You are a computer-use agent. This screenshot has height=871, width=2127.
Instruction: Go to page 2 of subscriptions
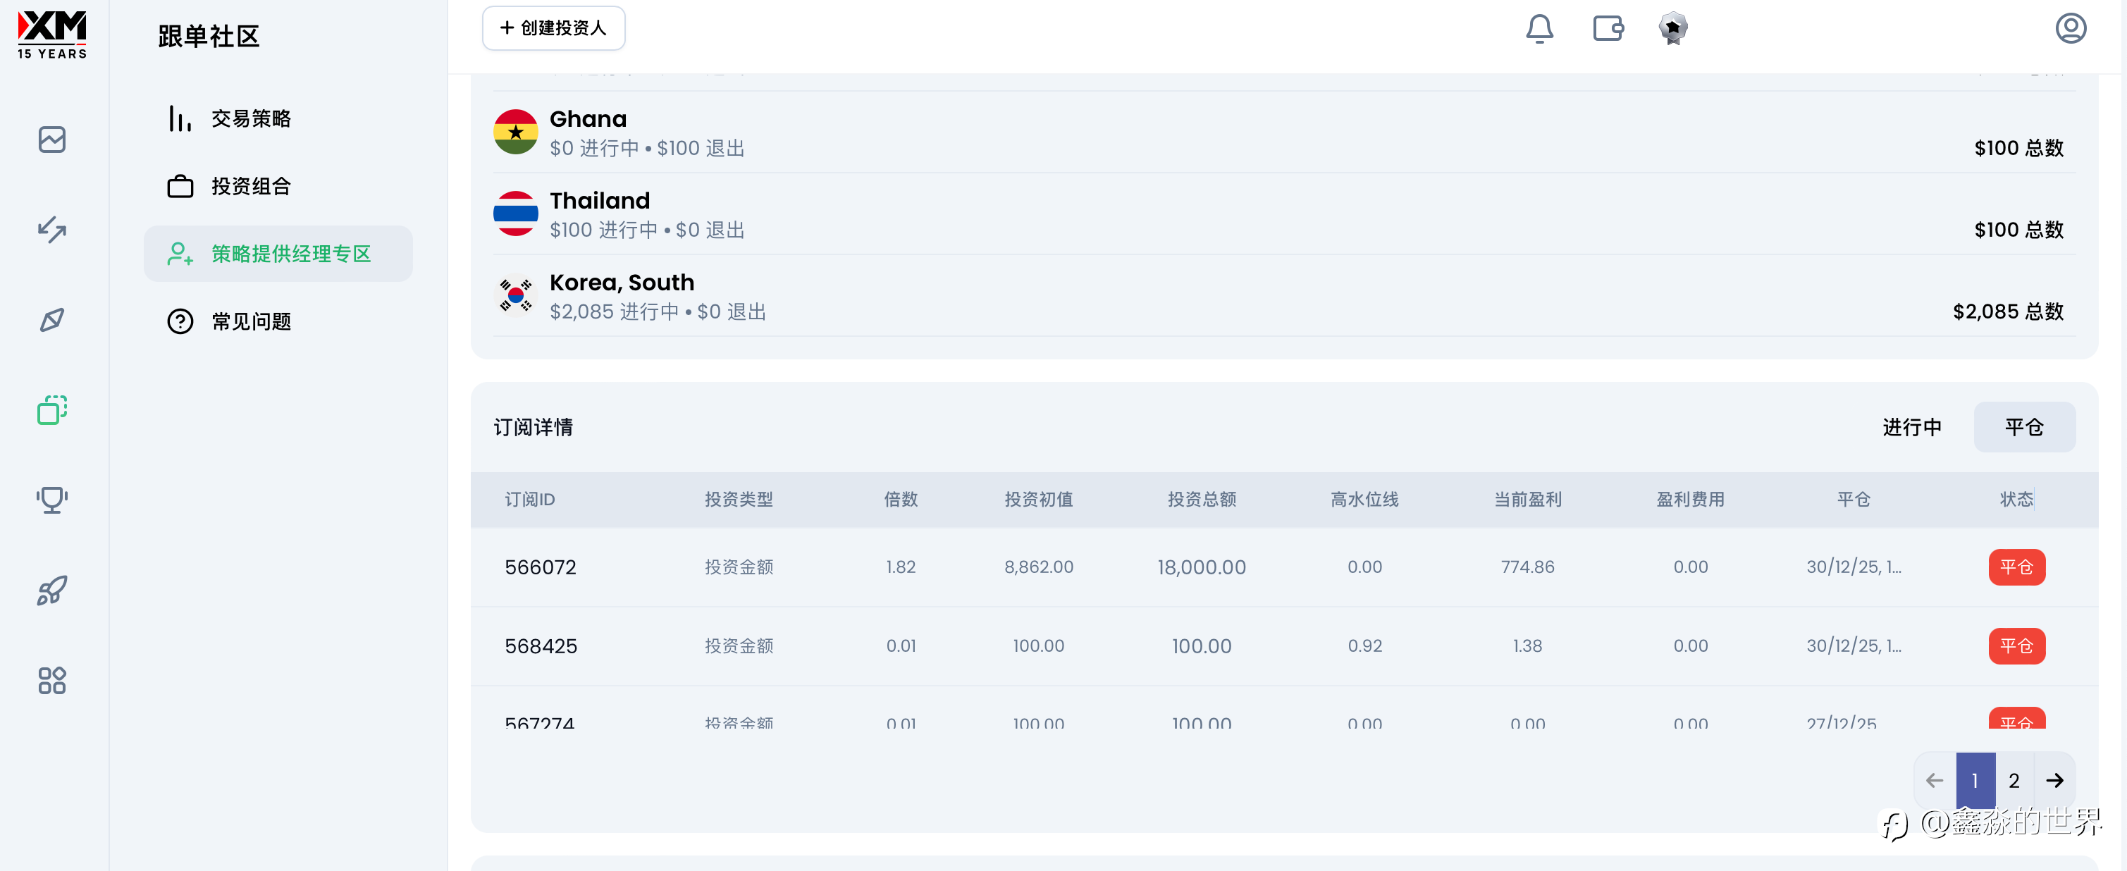point(2014,780)
